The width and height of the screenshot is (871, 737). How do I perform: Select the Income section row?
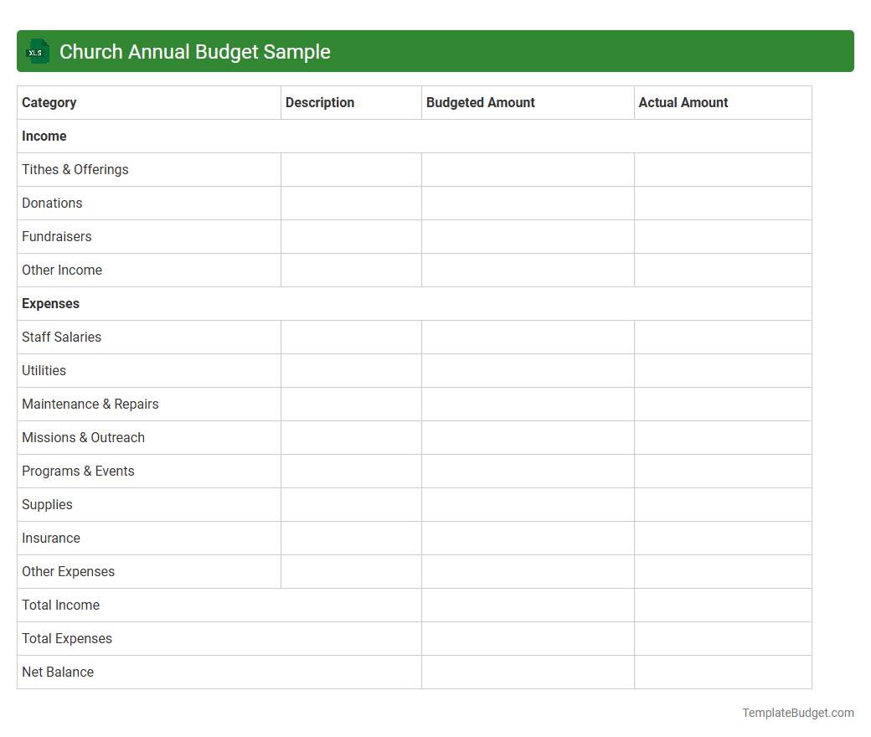pyautogui.click(x=44, y=136)
